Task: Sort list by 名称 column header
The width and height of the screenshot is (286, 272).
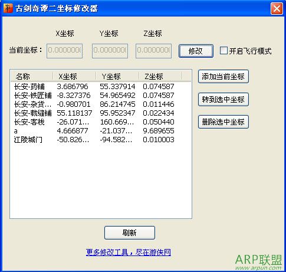Action: (32, 76)
